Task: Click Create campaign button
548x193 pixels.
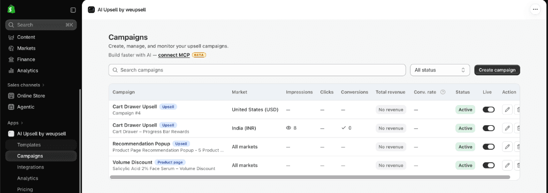Action: [497, 70]
